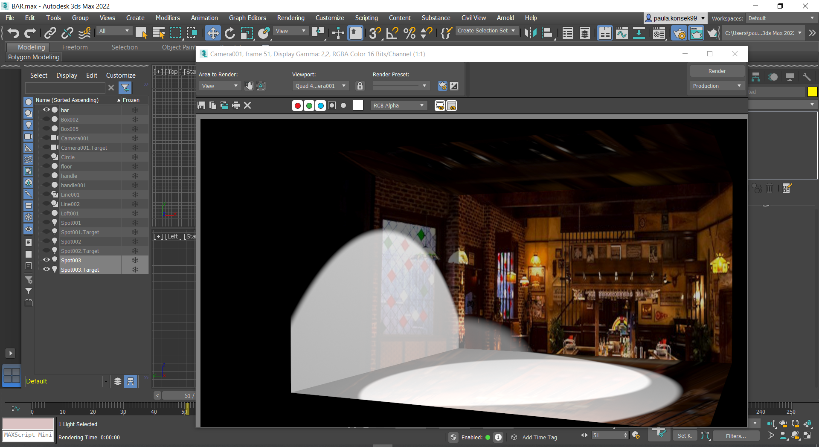Click signed-in user paula.konsek99

(675, 18)
